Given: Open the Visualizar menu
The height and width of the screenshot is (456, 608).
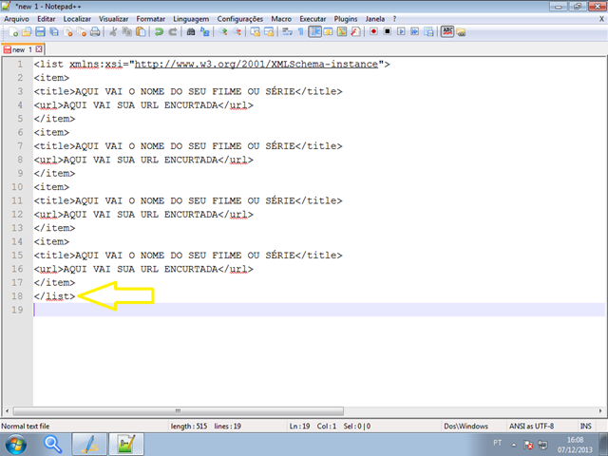Looking at the screenshot, I should point(113,19).
